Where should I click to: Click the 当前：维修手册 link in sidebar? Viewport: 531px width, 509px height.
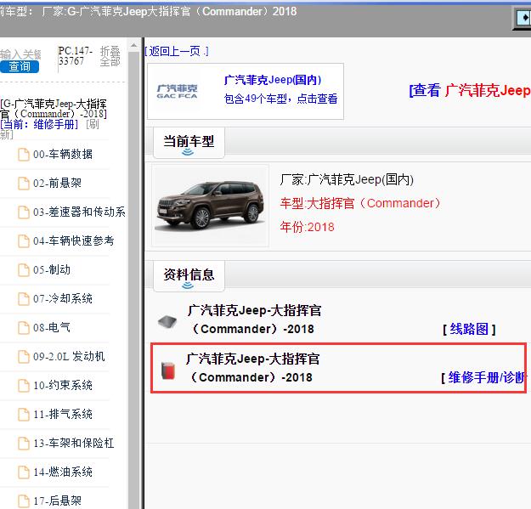coord(39,125)
